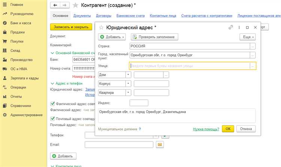Open the Дом type dropdown arrow
The width and height of the screenshot is (281, 167).
pyautogui.click(x=128, y=75)
